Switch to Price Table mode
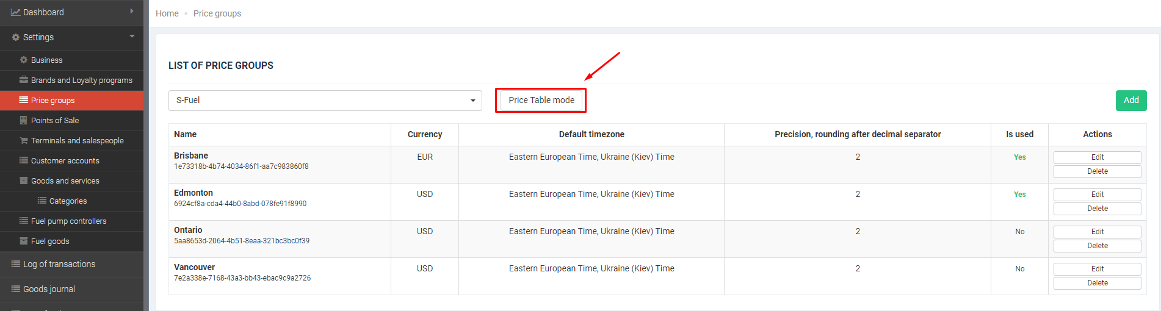 click(541, 100)
